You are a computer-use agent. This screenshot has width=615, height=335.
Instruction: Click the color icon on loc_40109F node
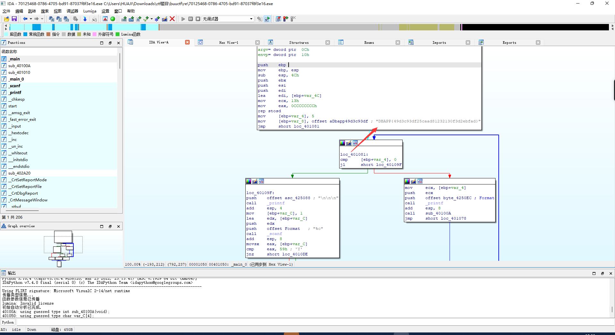point(249,181)
